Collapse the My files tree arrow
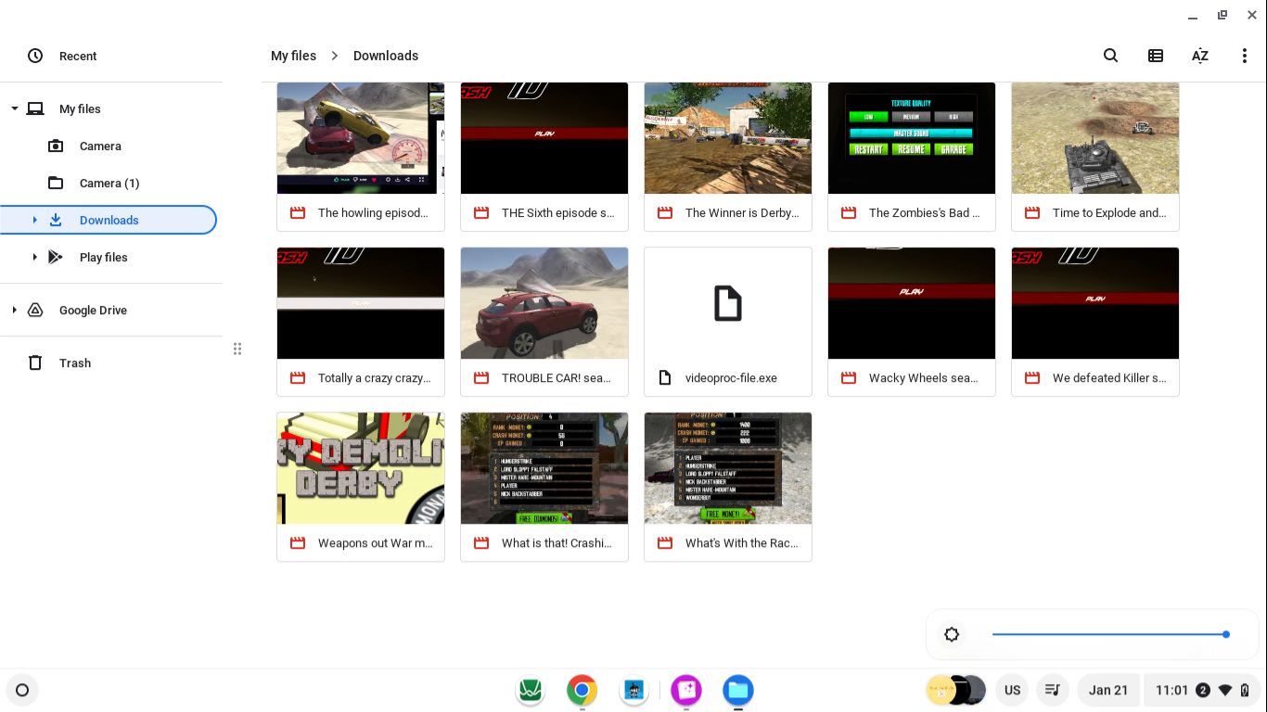This screenshot has width=1267, height=712. (x=14, y=108)
